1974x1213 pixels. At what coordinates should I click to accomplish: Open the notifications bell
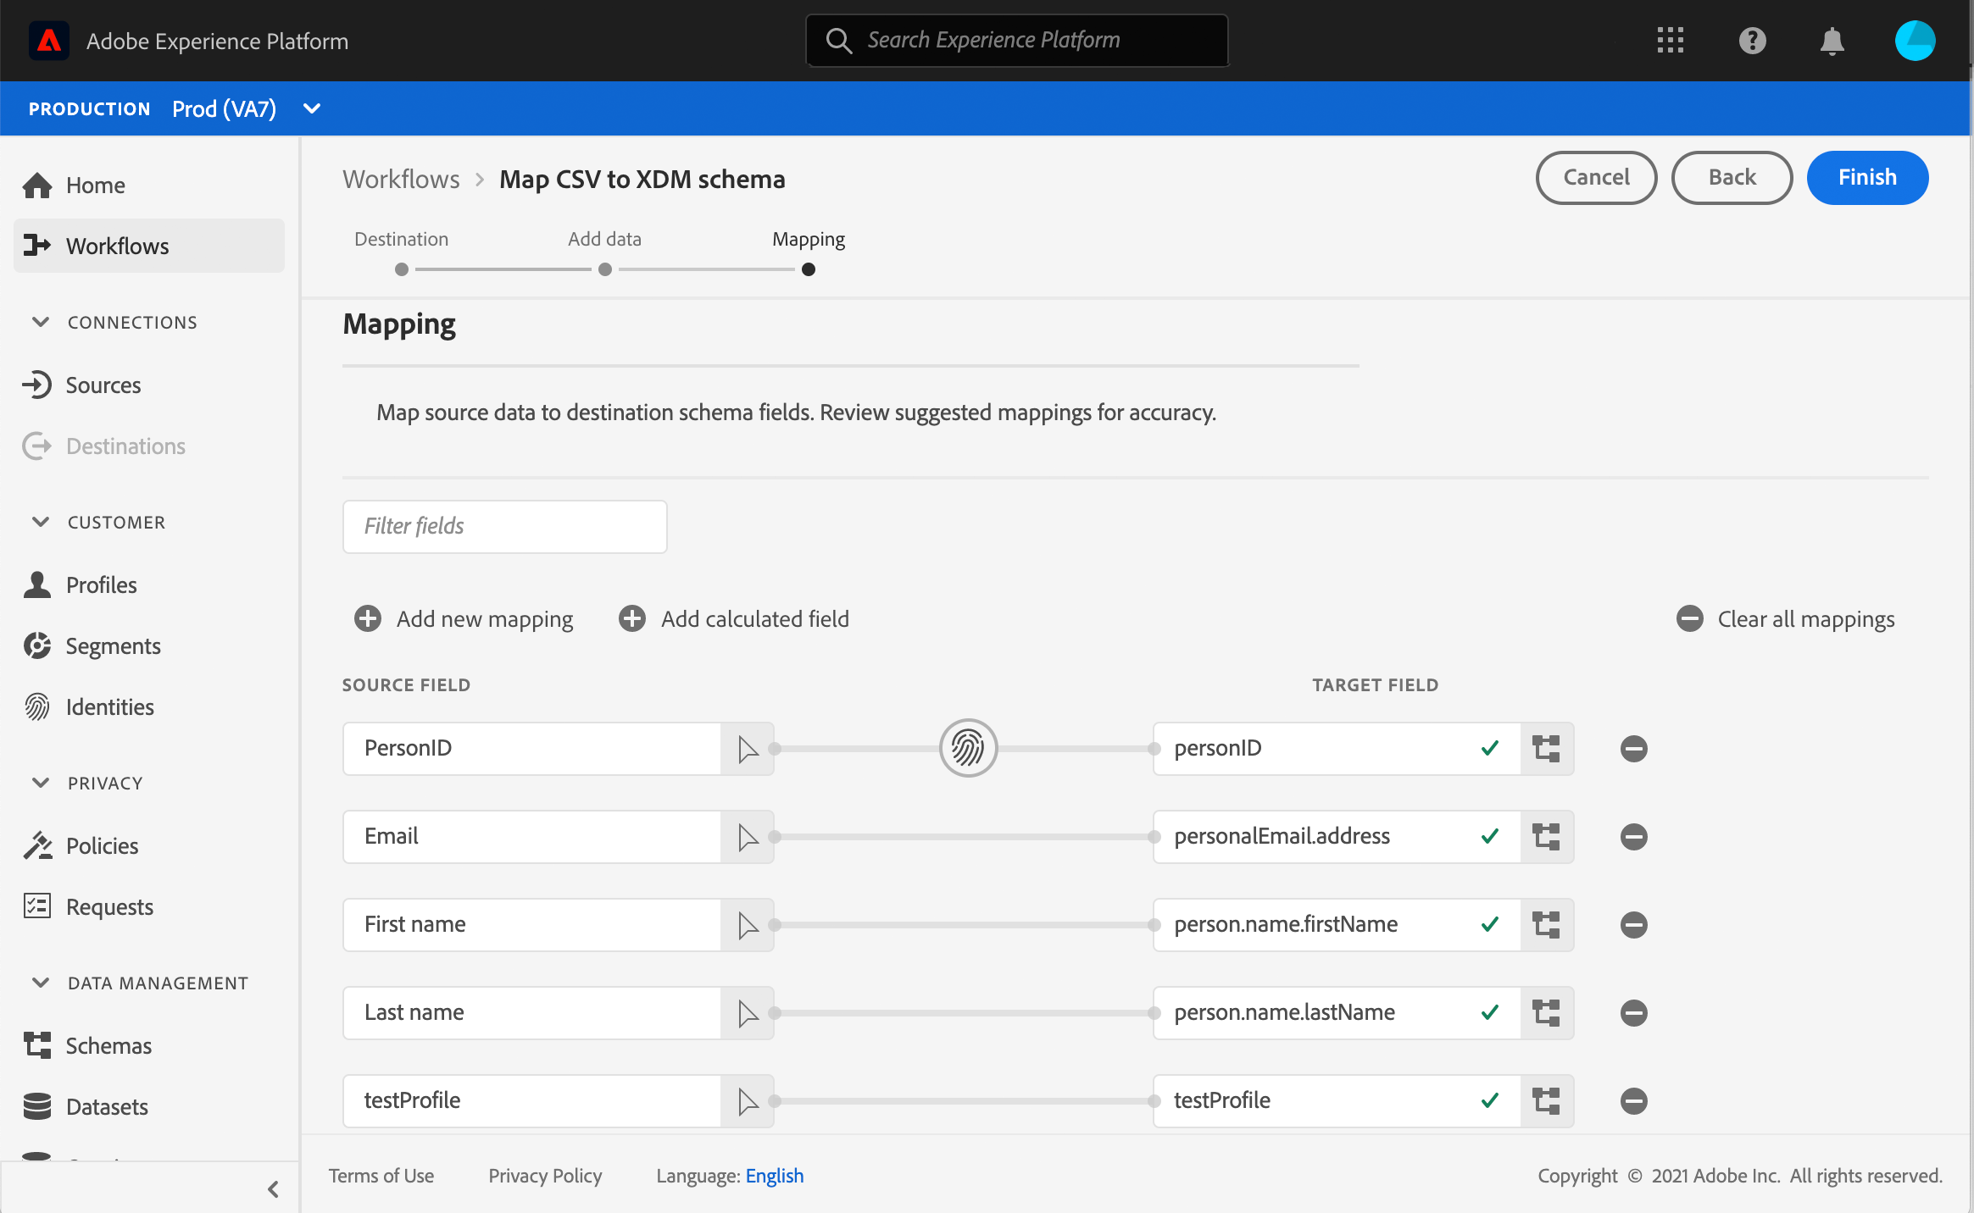click(1832, 41)
